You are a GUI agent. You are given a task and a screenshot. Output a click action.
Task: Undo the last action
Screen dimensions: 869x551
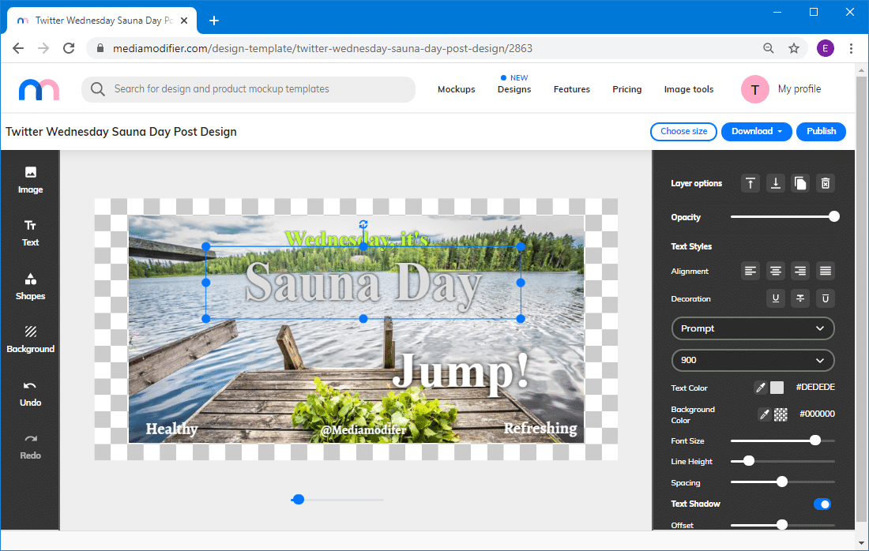[31, 393]
